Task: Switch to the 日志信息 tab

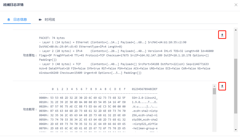Action: coord(20,20)
